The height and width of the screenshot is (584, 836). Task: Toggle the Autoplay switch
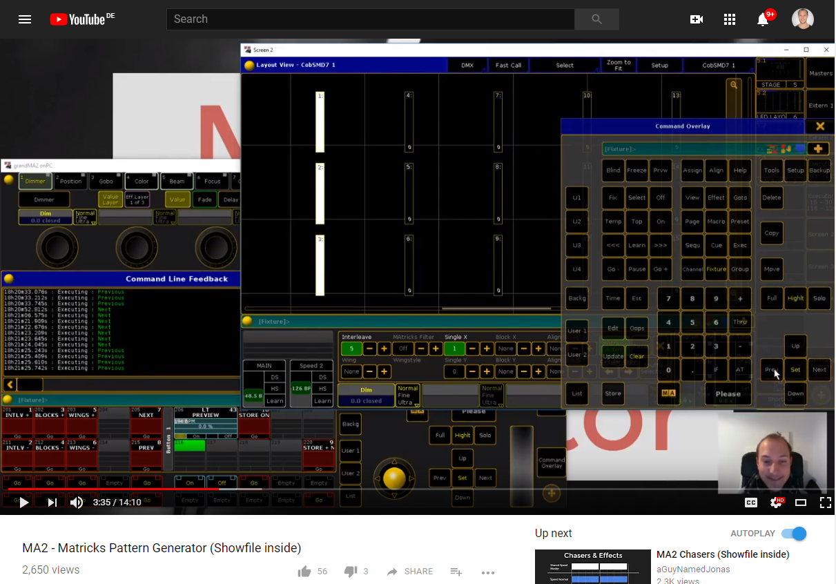794,534
